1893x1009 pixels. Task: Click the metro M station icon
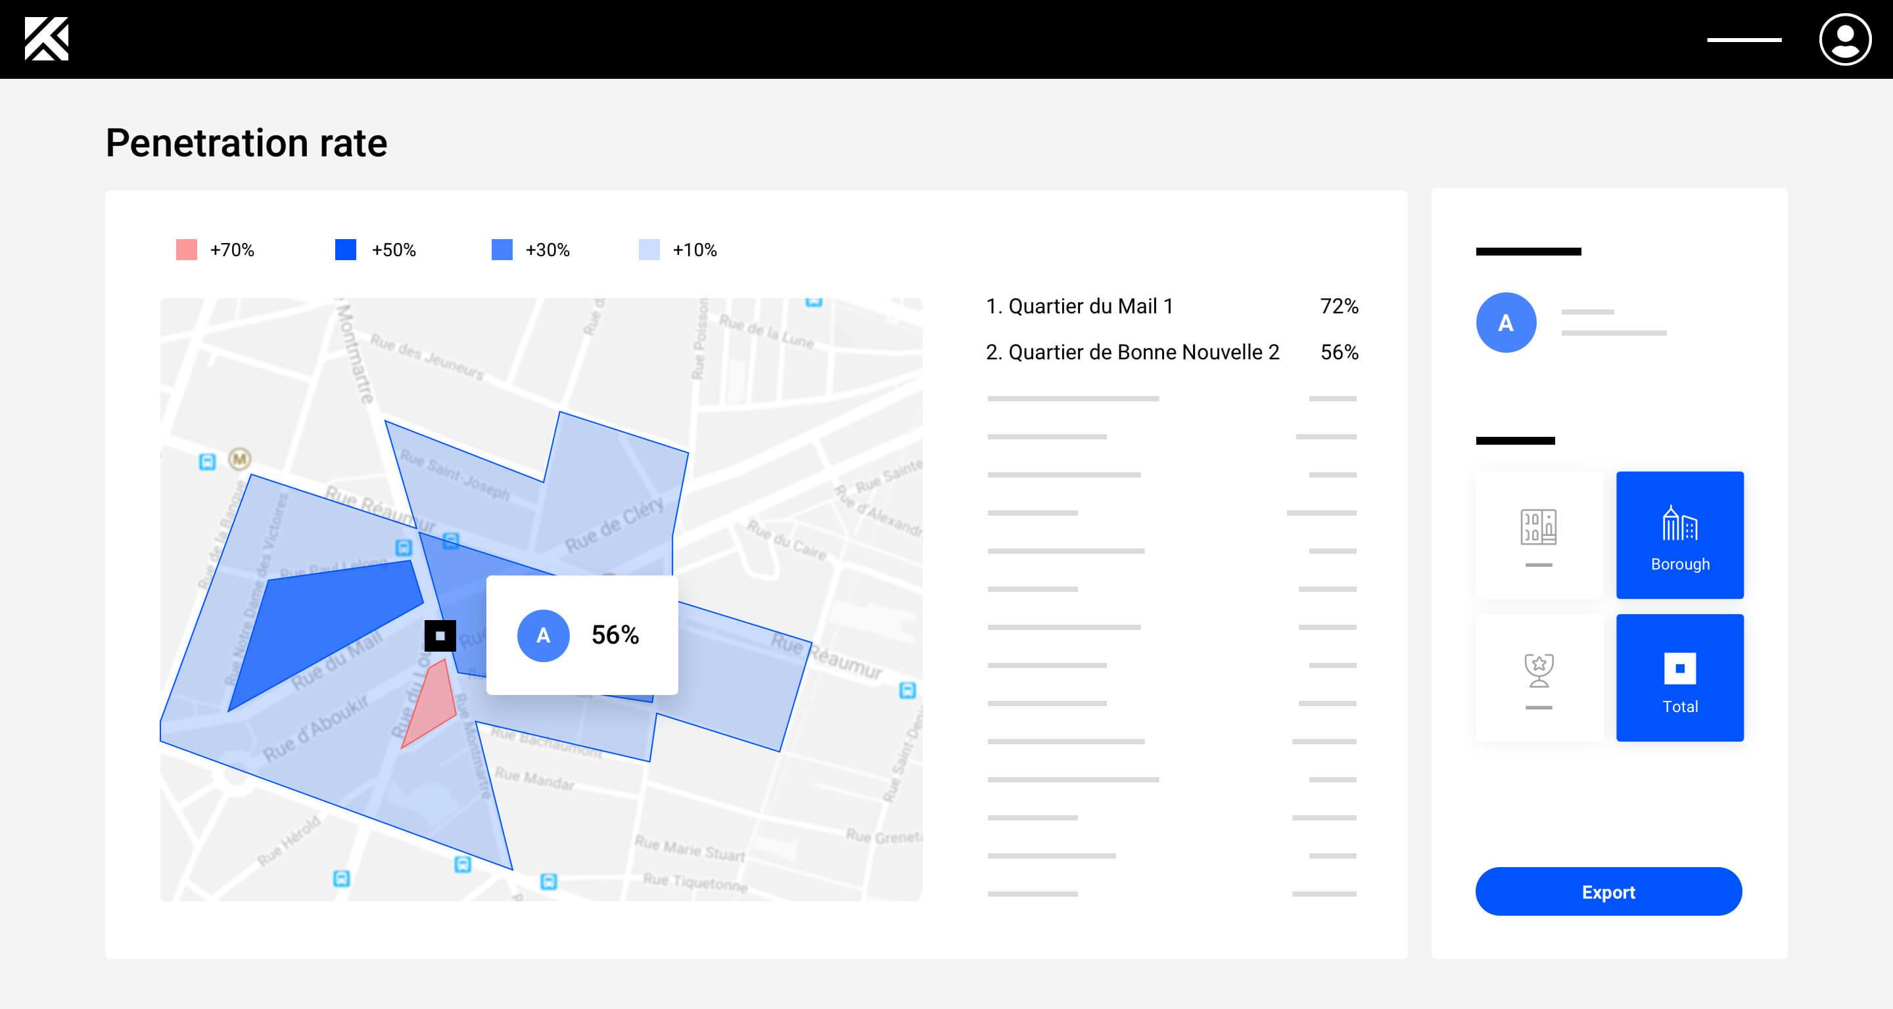tap(239, 459)
